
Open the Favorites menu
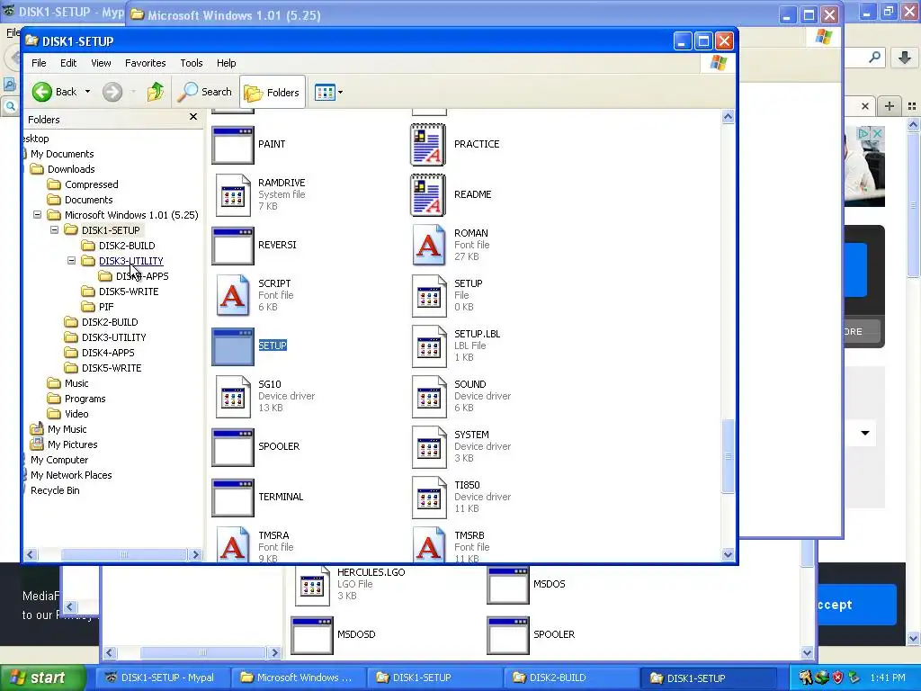click(x=145, y=63)
